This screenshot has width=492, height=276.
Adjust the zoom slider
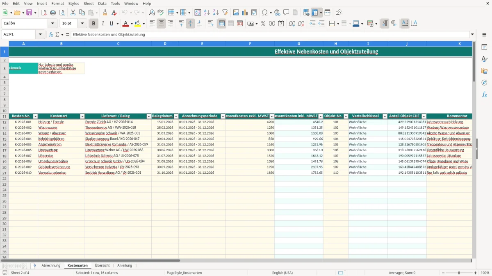(459, 273)
